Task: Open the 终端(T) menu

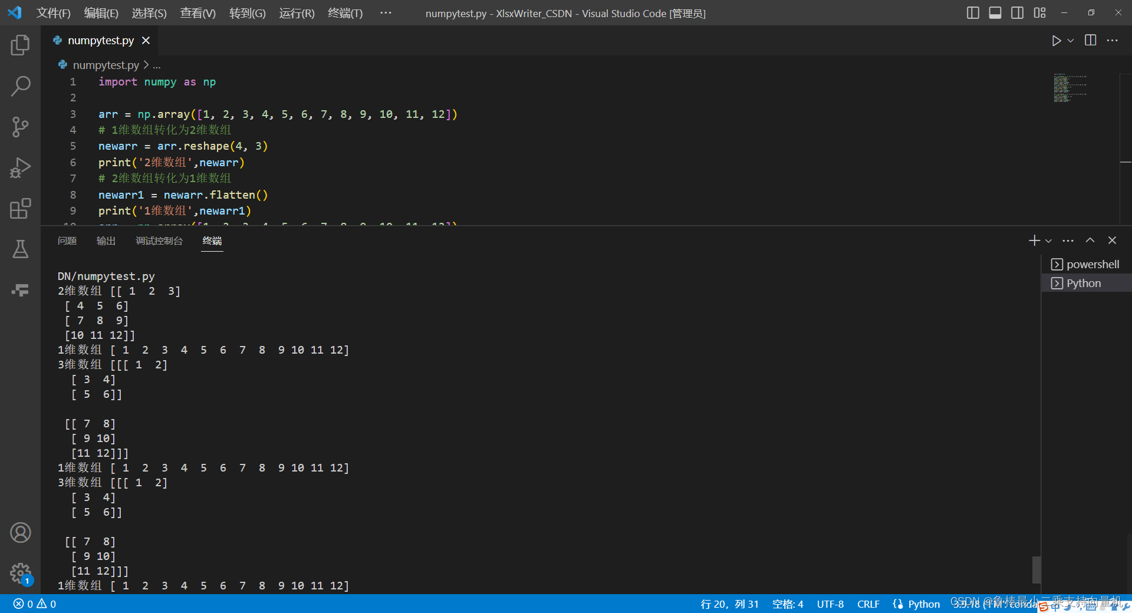Action: [x=345, y=13]
